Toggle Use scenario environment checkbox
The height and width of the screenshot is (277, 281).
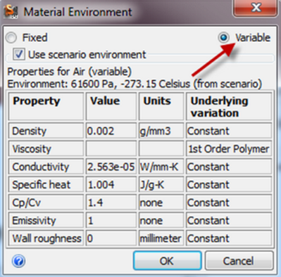[x=19, y=54]
